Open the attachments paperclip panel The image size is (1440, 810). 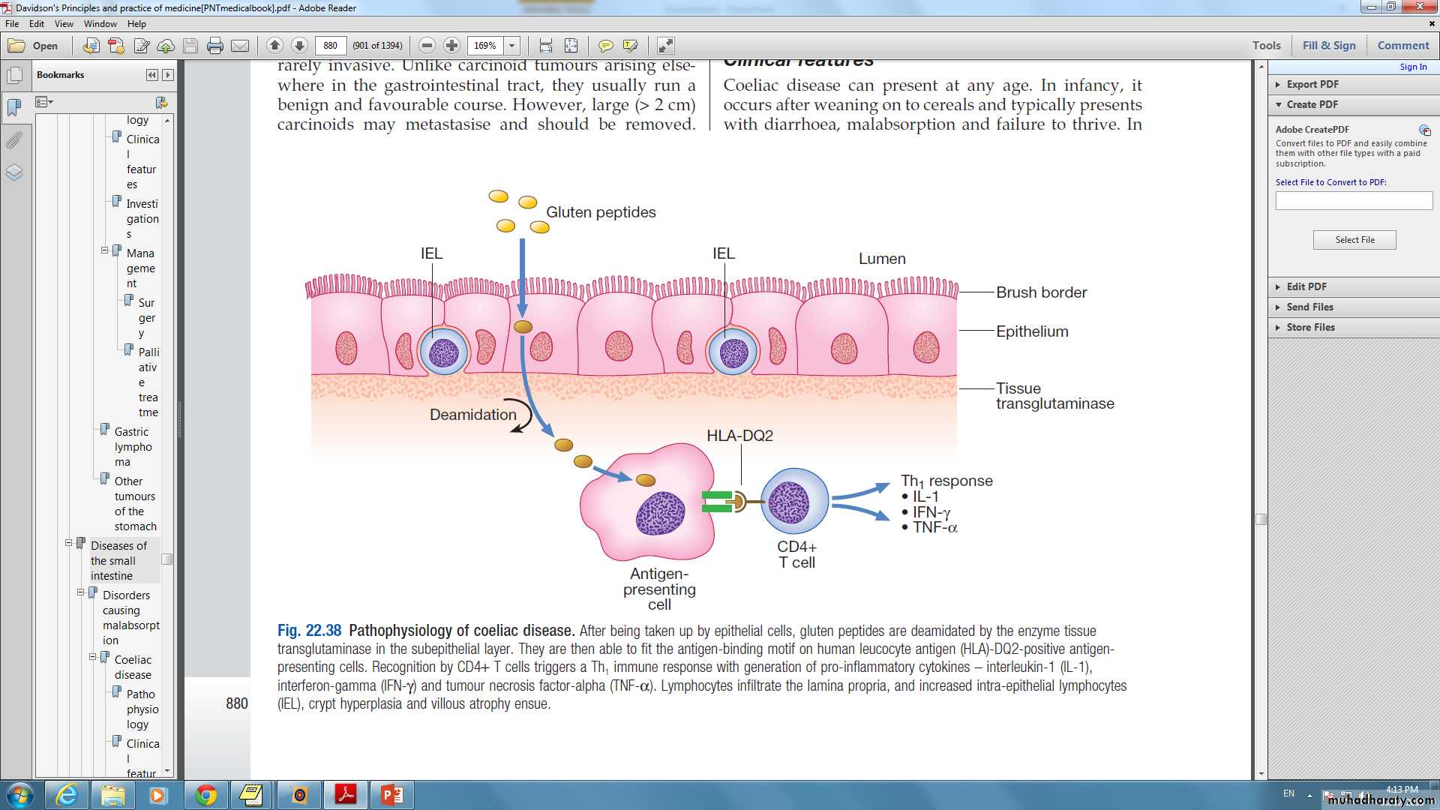(13, 140)
